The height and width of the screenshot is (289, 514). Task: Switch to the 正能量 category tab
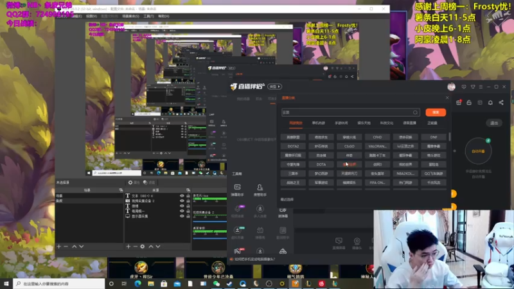pos(432,123)
